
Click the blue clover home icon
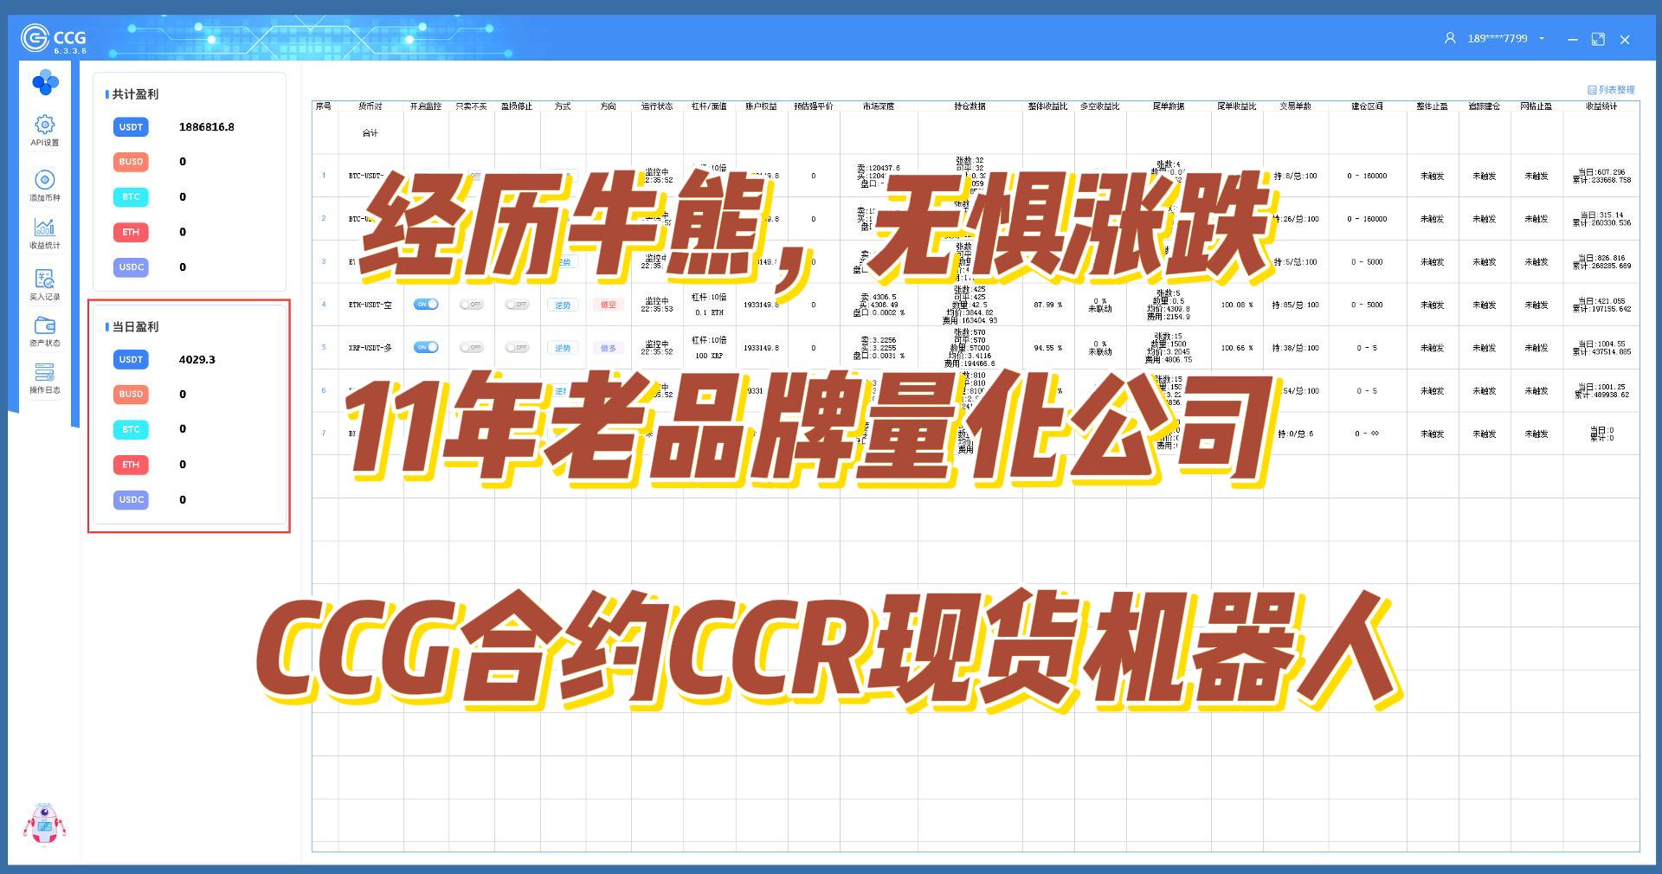[x=45, y=83]
